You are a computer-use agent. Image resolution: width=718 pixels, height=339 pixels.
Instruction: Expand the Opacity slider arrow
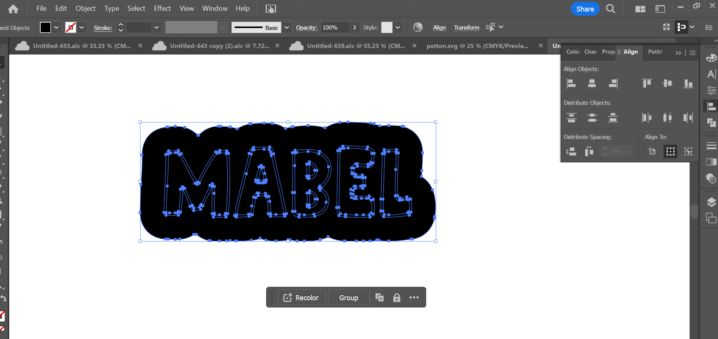[x=355, y=27]
